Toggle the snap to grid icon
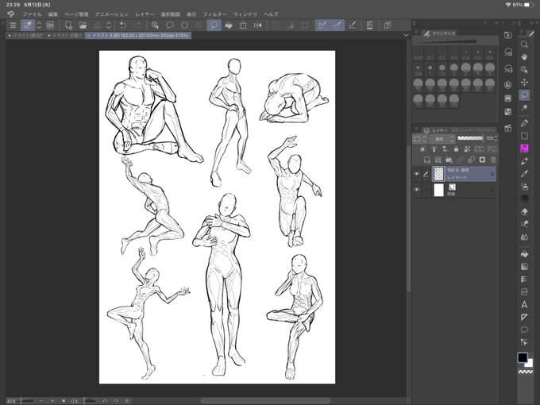The image size is (540, 405). click(352, 25)
